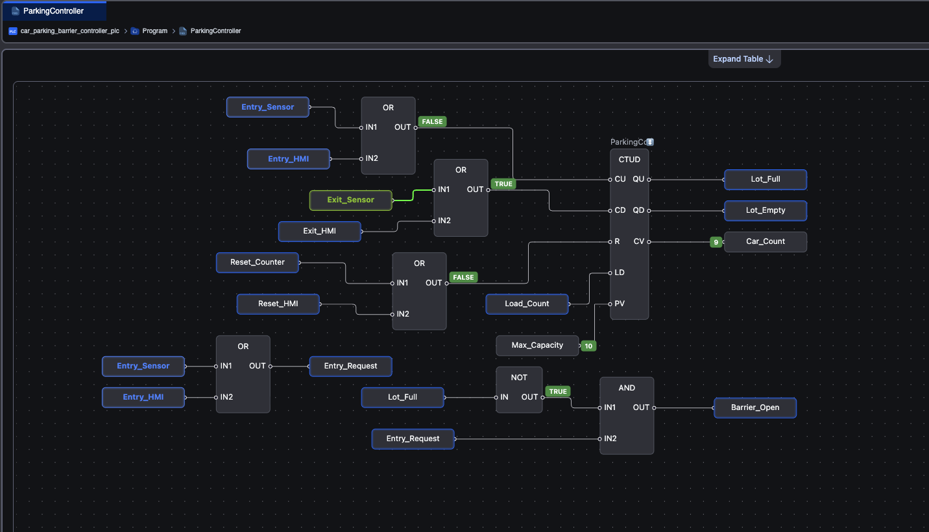Click the file icon on ParkingController tab

pyautogui.click(x=16, y=11)
